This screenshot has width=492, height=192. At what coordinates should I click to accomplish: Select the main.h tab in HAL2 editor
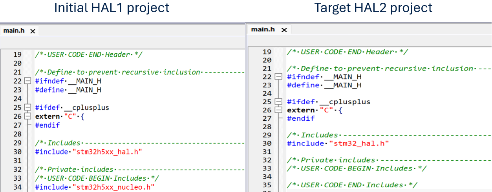[x=262, y=29]
